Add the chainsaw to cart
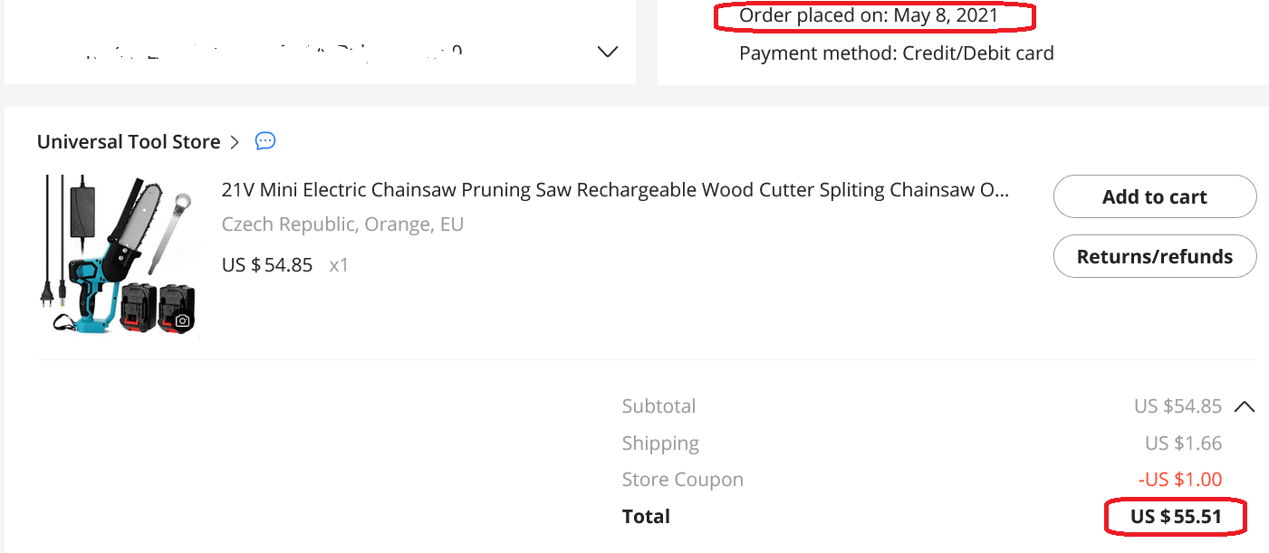Image resolution: width=1269 pixels, height=553 pixels. point(1154,197)
